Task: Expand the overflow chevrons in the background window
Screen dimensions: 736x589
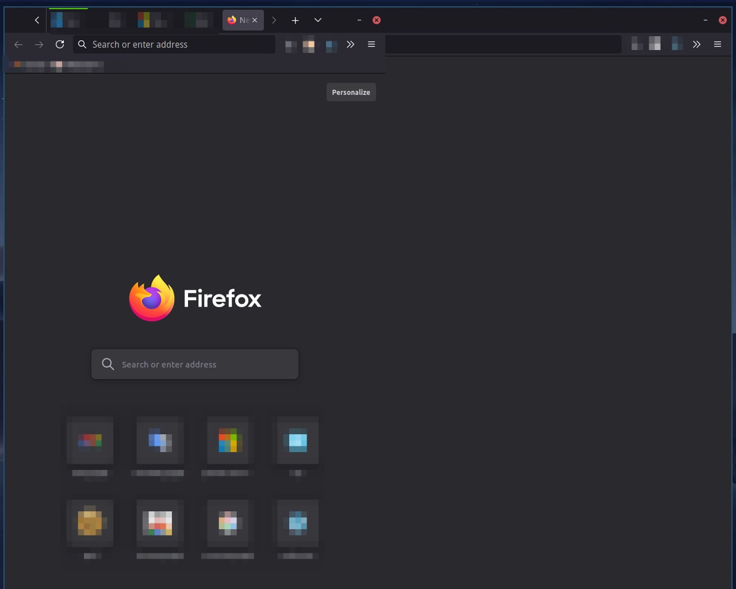Action: pos(696,44)
